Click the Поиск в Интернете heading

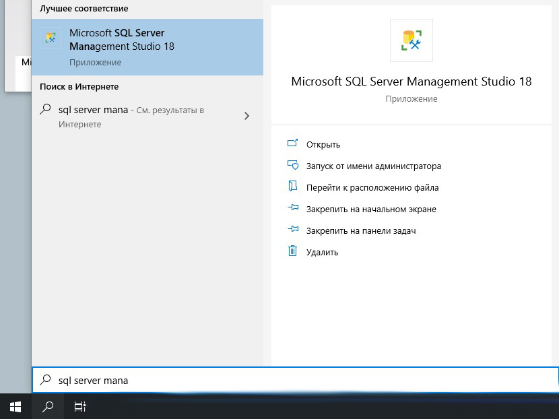[x=79, y=87]
